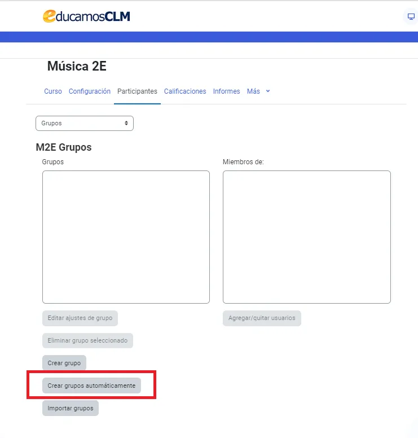Switch to the Configuración tab
Viewport: 418px width, 438px height.
click(90, 91)
